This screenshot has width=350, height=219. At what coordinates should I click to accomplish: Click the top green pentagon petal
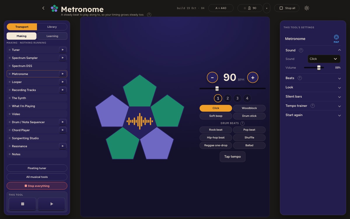pyautogui.click(x=140, y=91)
